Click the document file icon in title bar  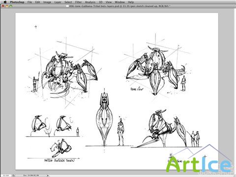tap(67, 6)
